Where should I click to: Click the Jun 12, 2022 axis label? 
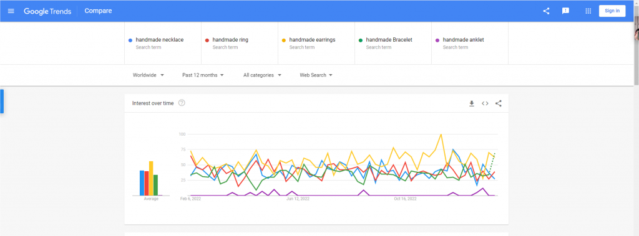click(298, 199)
